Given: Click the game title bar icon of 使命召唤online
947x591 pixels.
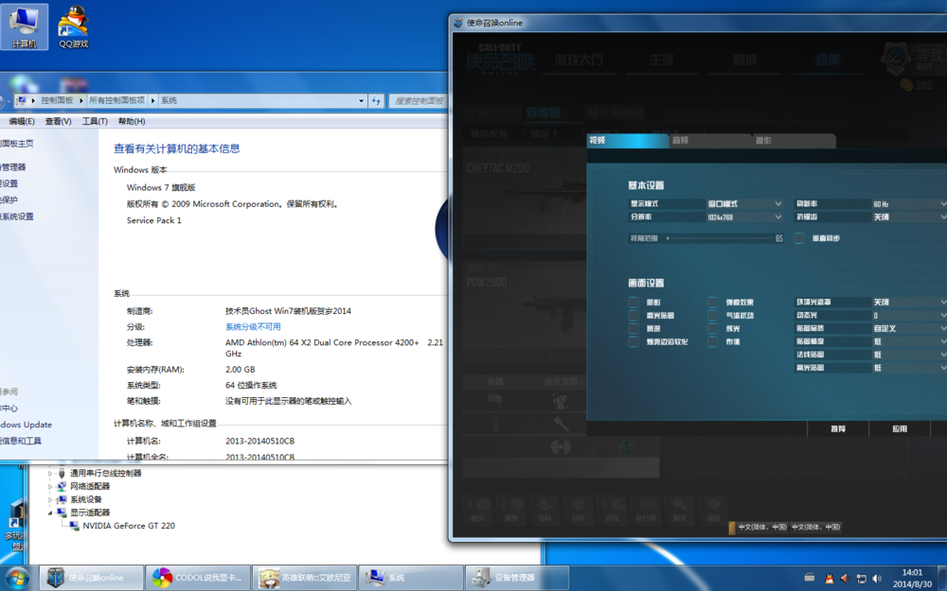Looking at the screenshot, I should 457,23.
